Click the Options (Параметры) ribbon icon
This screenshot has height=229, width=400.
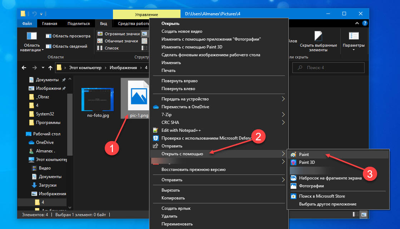(354, 36)
